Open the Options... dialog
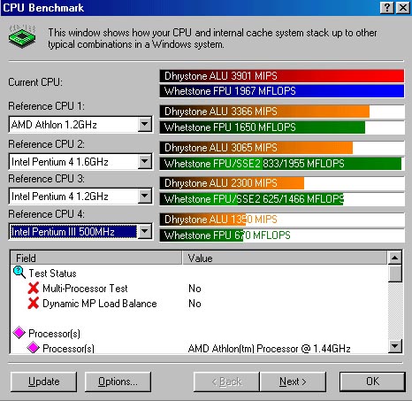This screenshot has width=412, height=401. tap(118, 382)
